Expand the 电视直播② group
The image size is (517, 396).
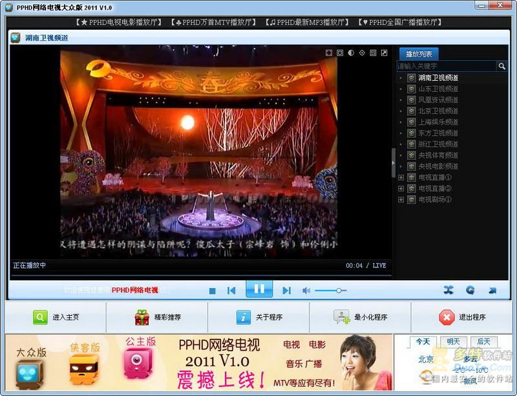(401, 189)
